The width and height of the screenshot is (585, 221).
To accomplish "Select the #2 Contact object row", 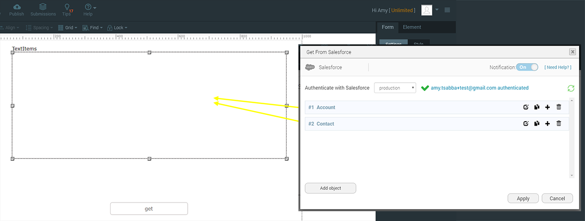I will [437, 124].
